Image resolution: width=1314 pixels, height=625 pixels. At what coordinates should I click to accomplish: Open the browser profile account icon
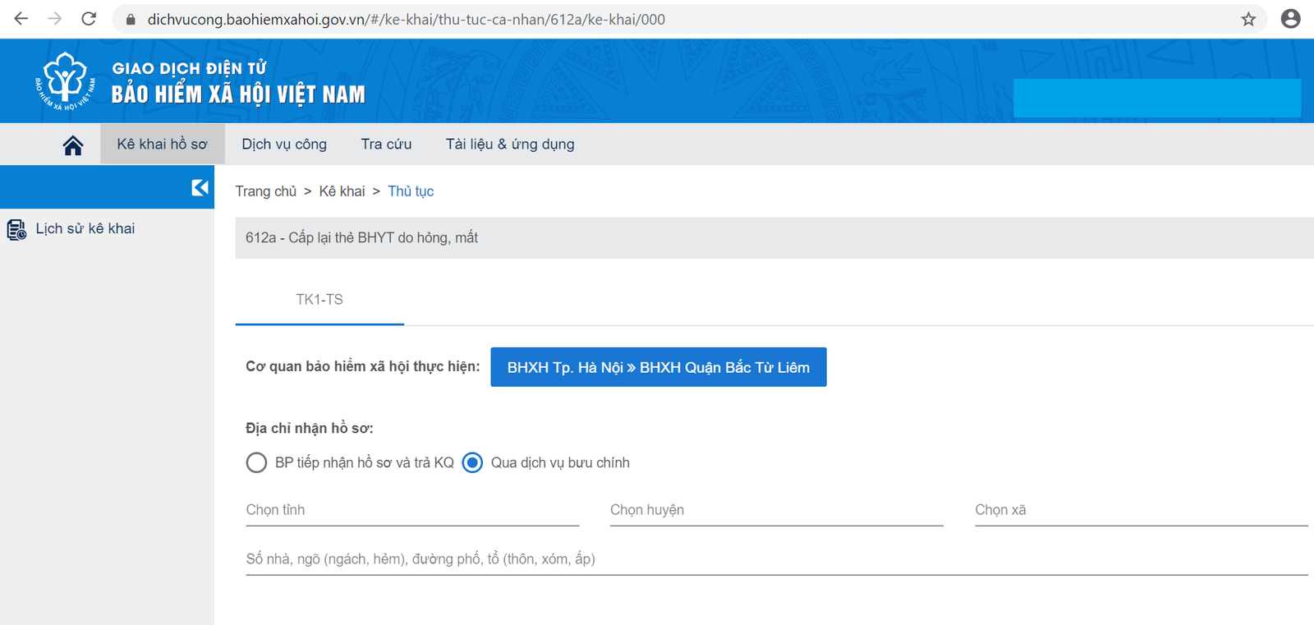point(1290,19)
